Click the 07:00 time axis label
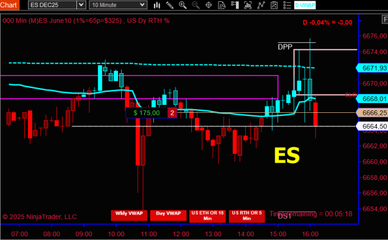This screenshot has width=388, height=240. (x=19, y=234)
